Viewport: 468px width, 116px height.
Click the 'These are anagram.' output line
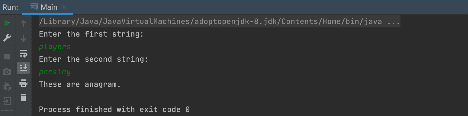click(80, 84)
